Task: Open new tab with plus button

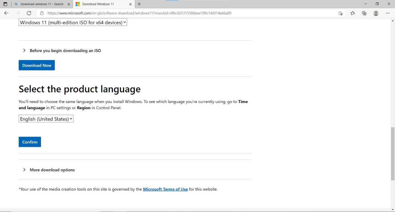Action: pos(139,4)
